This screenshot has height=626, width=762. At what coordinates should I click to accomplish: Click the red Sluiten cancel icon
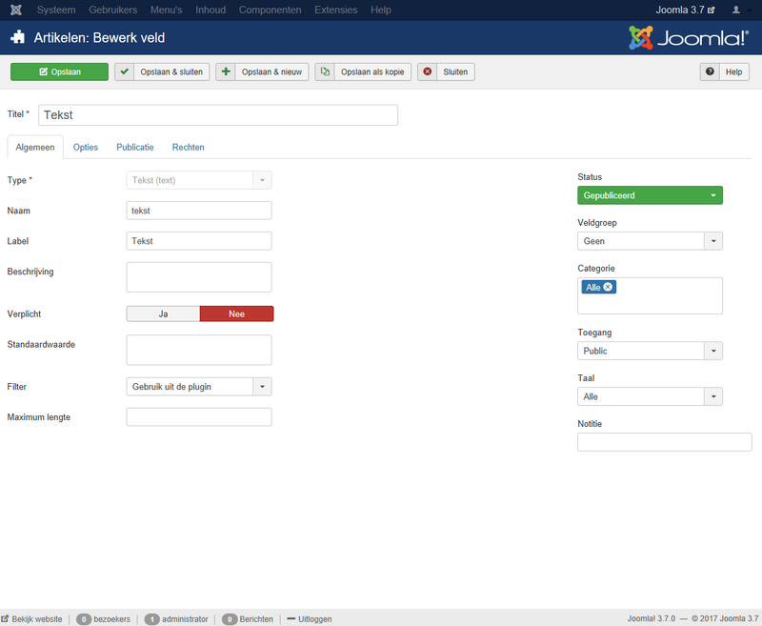coord(428,71)
